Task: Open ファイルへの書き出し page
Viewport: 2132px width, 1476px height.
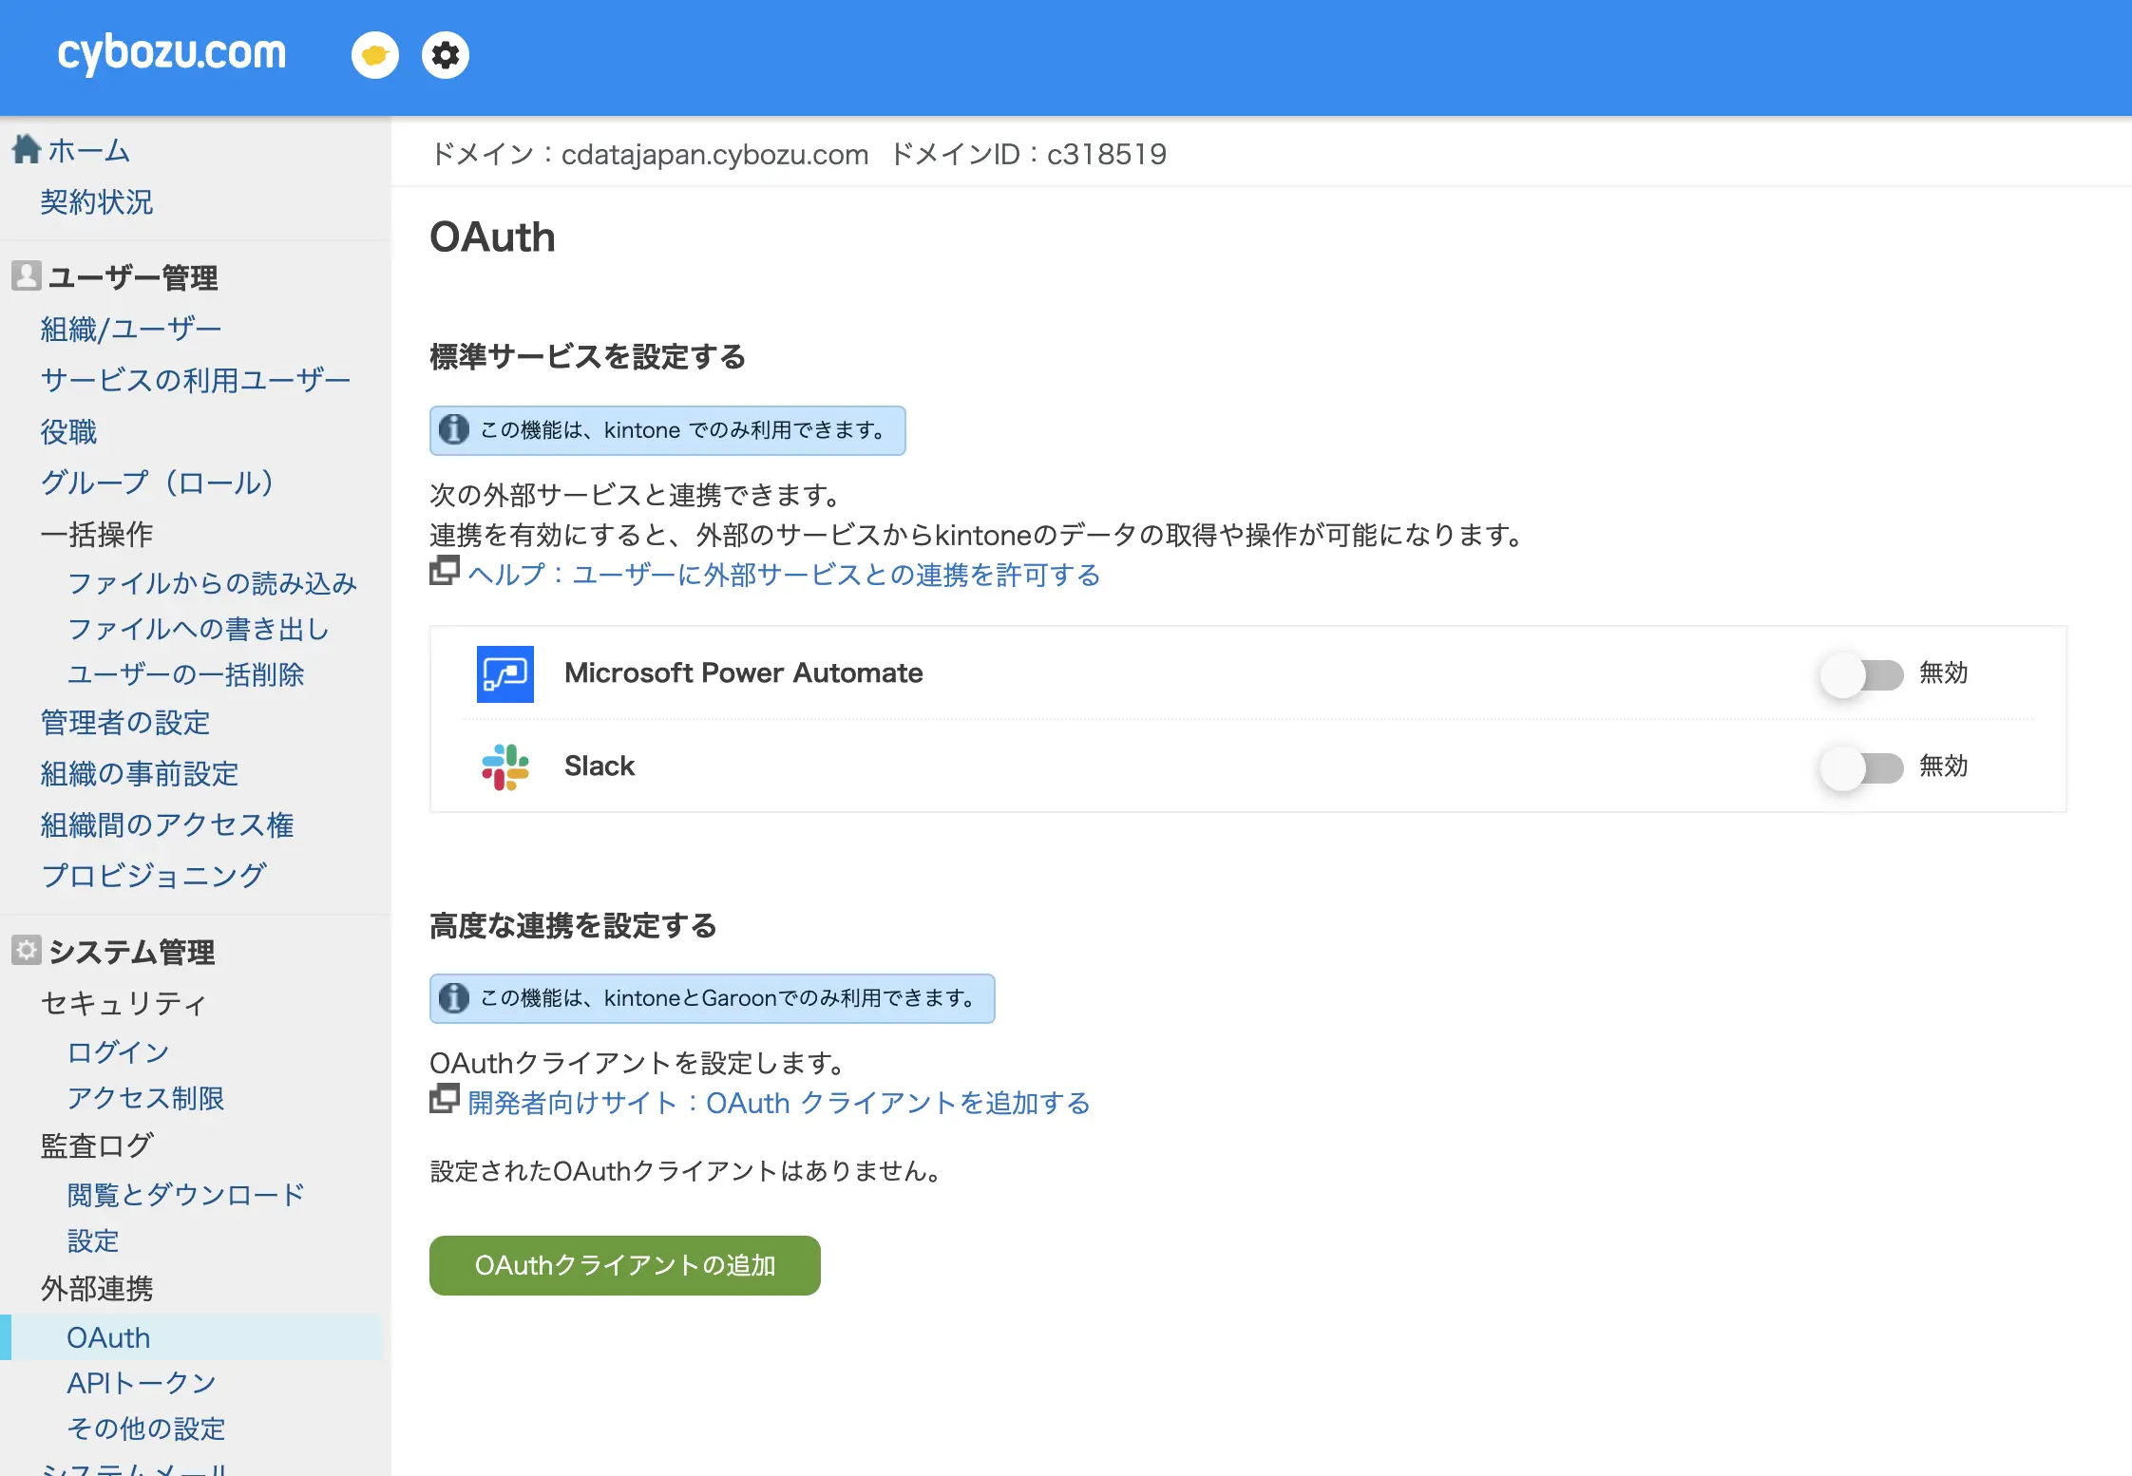Action: [x=199, y=629]
